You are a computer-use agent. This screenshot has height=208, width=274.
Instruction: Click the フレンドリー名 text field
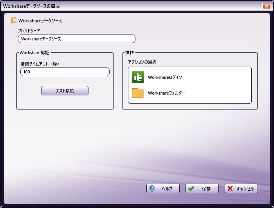pyautogui.click(x=77, y=39)
